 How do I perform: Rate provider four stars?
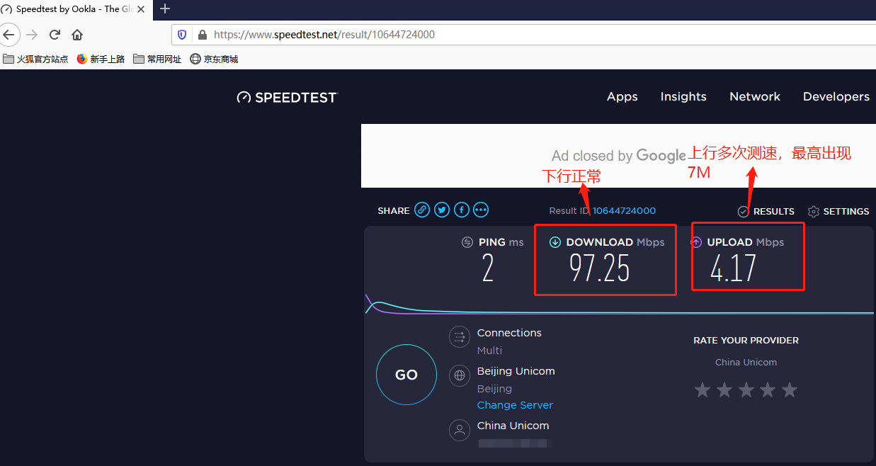pyautogui.click(x=768, y=390)
